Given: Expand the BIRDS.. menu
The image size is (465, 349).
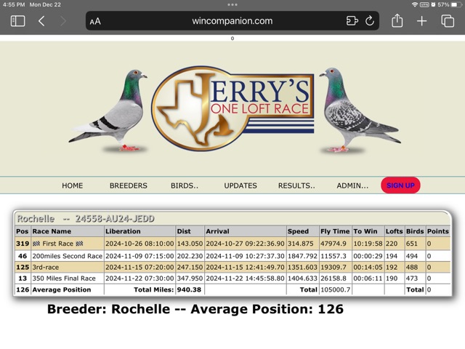Looking at the screenshot, I should tap(185, 185).
